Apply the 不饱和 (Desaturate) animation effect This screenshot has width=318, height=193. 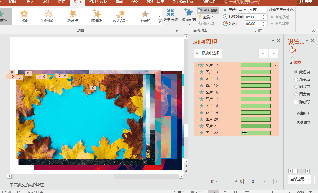[x=145, y=16]
